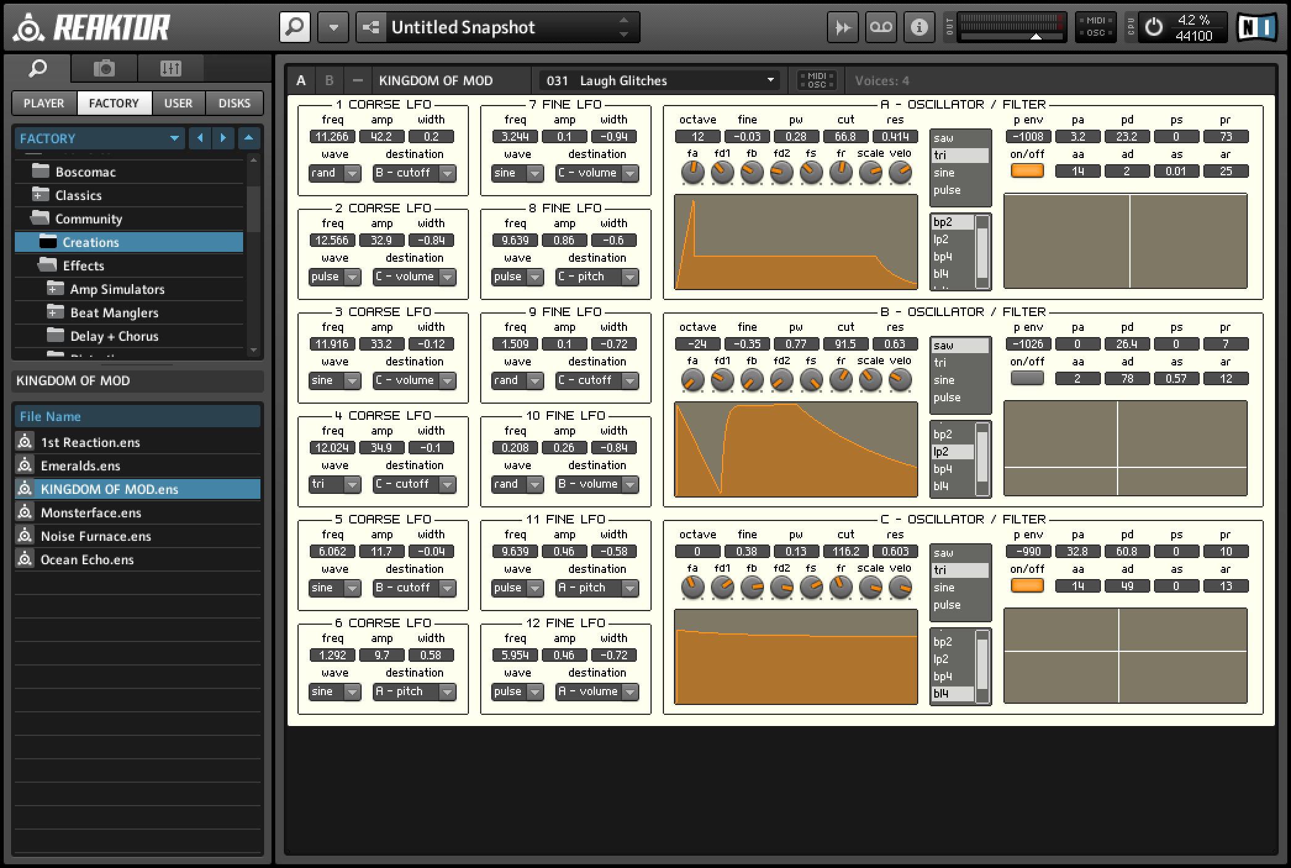The width and height of the screenshot is (1291, 868).
Task: Select saw waveform for oscillator C
Action: click(960, 553)
